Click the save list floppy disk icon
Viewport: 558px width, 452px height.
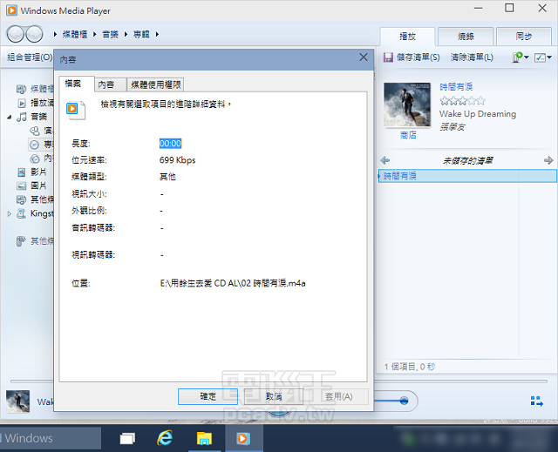click(x=388, y=57)
